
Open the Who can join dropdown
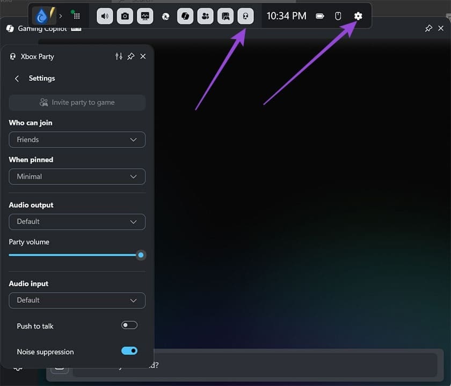click(77, 139)
